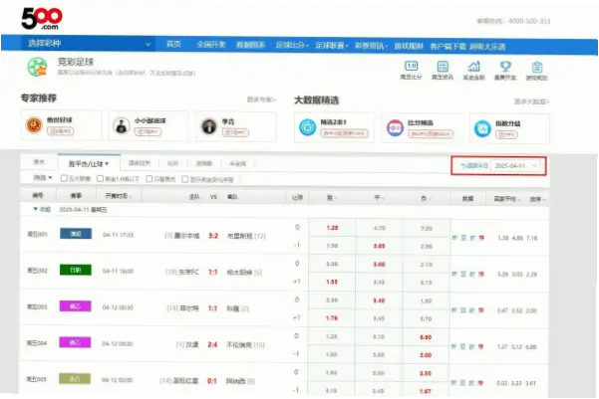Image resolution: width=599 pixels, height=399 pixels.
Task: Open 全国开奖 in the navigation bar
Action: point(211,45)
